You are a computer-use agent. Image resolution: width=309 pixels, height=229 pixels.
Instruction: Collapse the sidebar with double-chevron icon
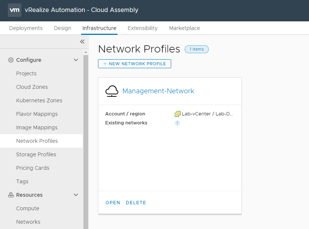[x=82, y=42]
